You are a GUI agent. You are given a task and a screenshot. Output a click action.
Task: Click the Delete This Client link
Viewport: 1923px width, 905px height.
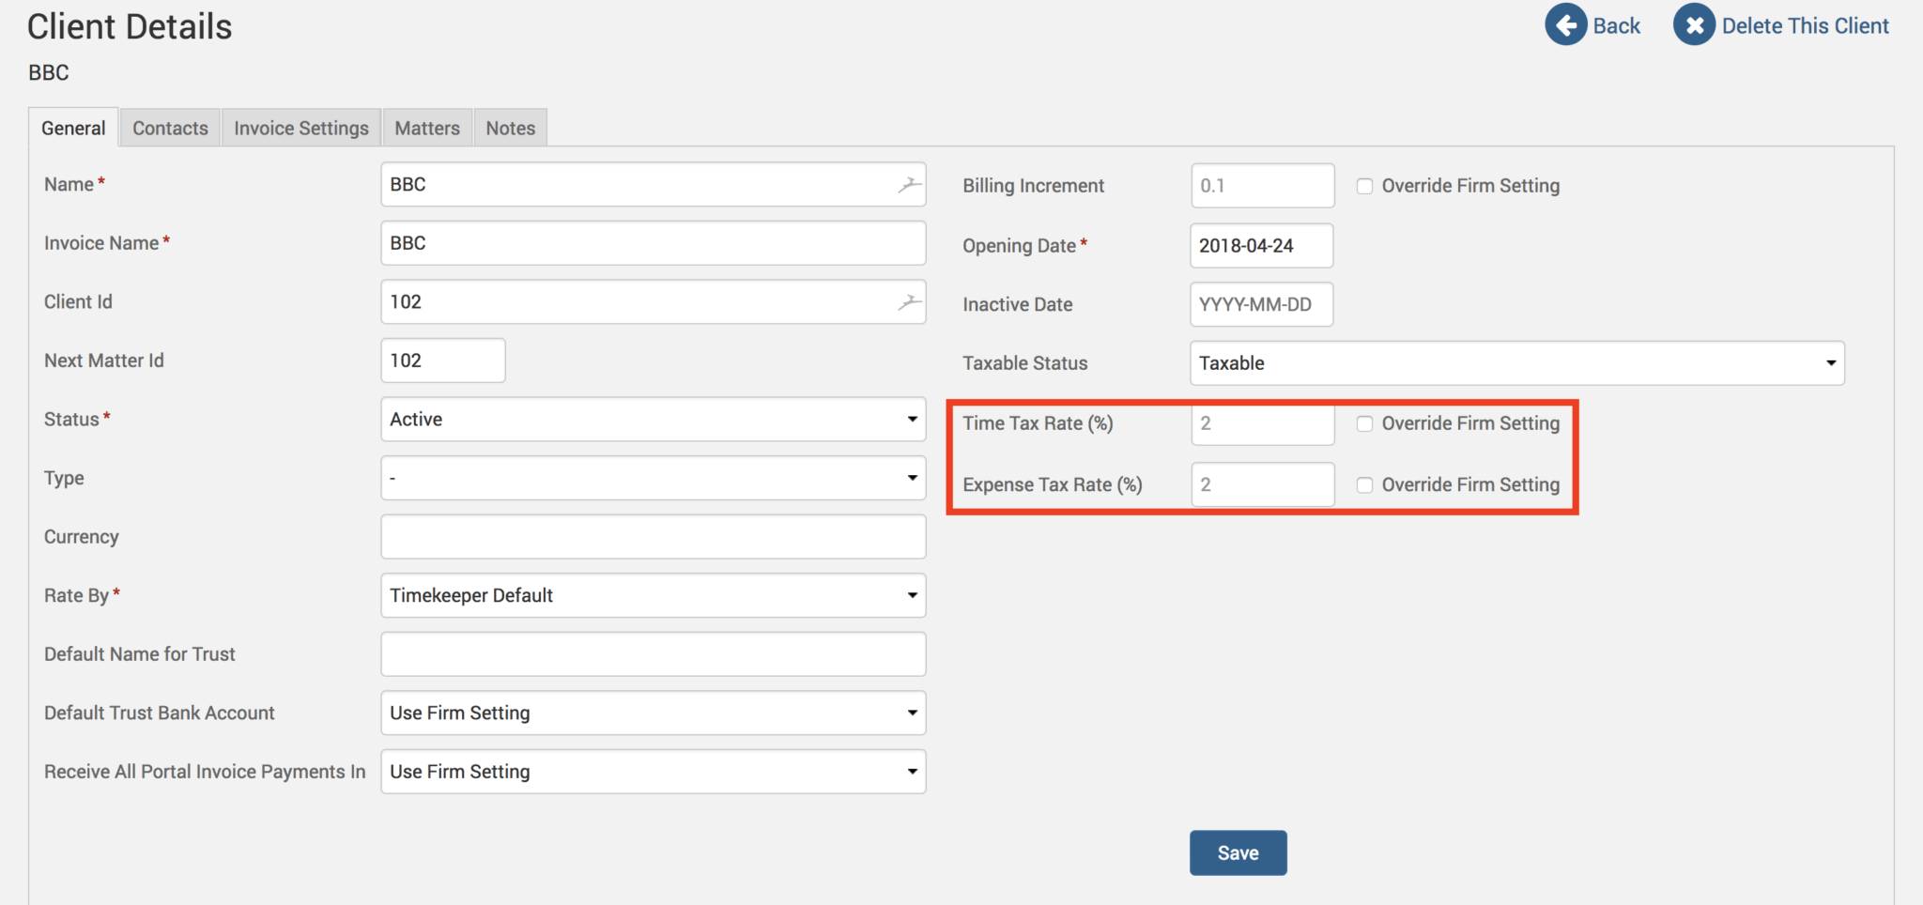(1804, 26)
